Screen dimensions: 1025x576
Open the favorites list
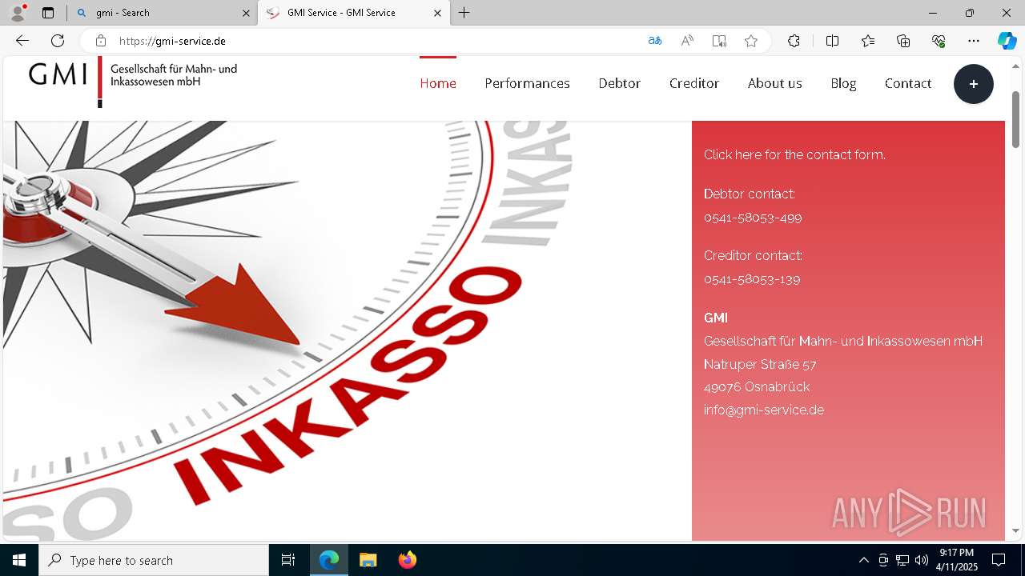coord(868,41)
